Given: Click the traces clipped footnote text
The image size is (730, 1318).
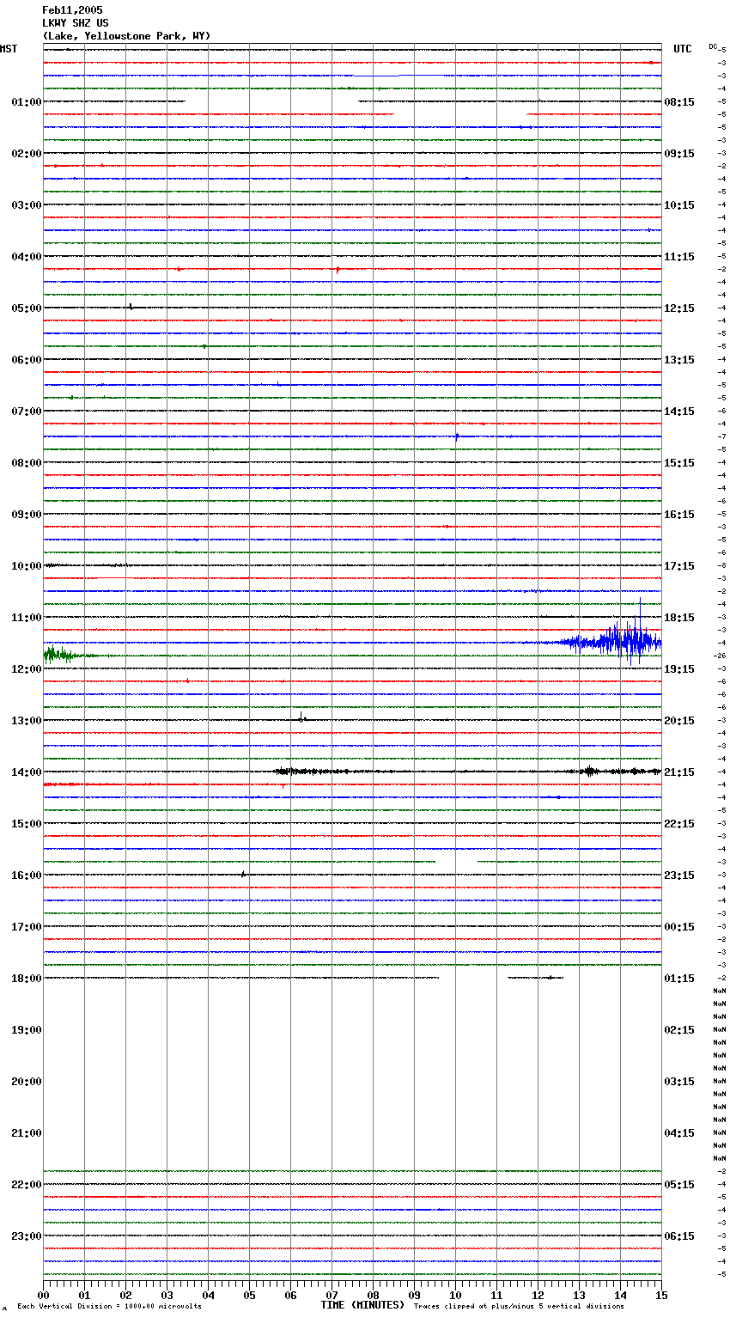Looking at the screenshot, I should 519,1307.
